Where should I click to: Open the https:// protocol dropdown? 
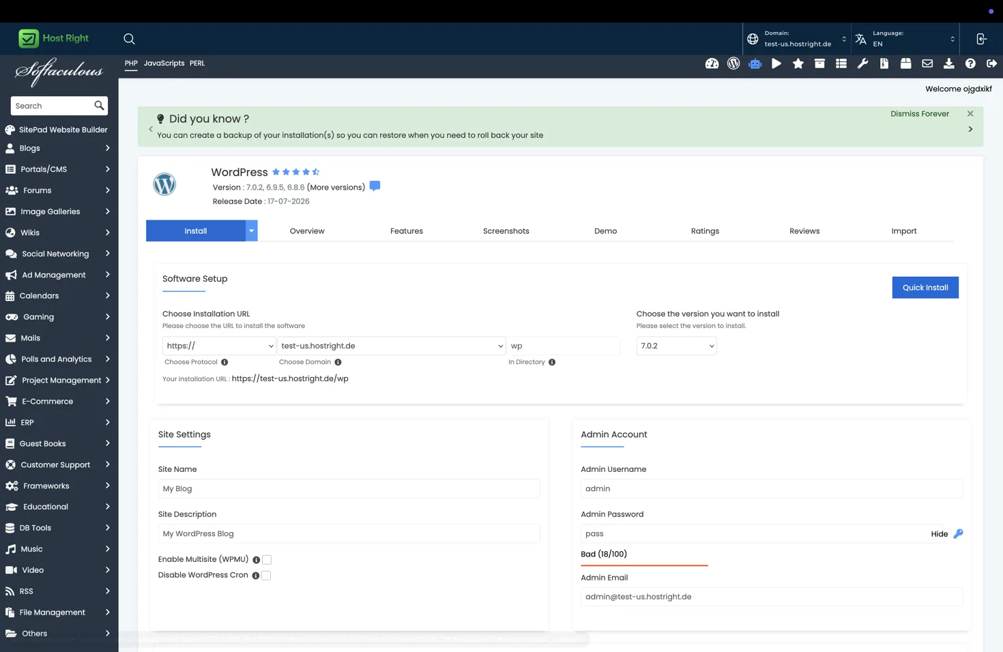pyautogui.click(x=219, y=346)
